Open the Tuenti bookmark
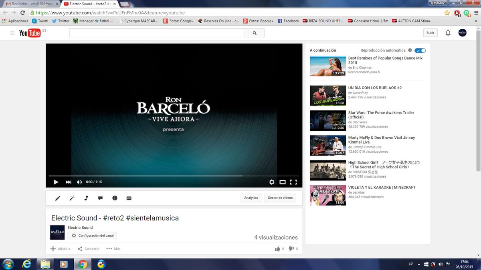 tap(40, 21)
